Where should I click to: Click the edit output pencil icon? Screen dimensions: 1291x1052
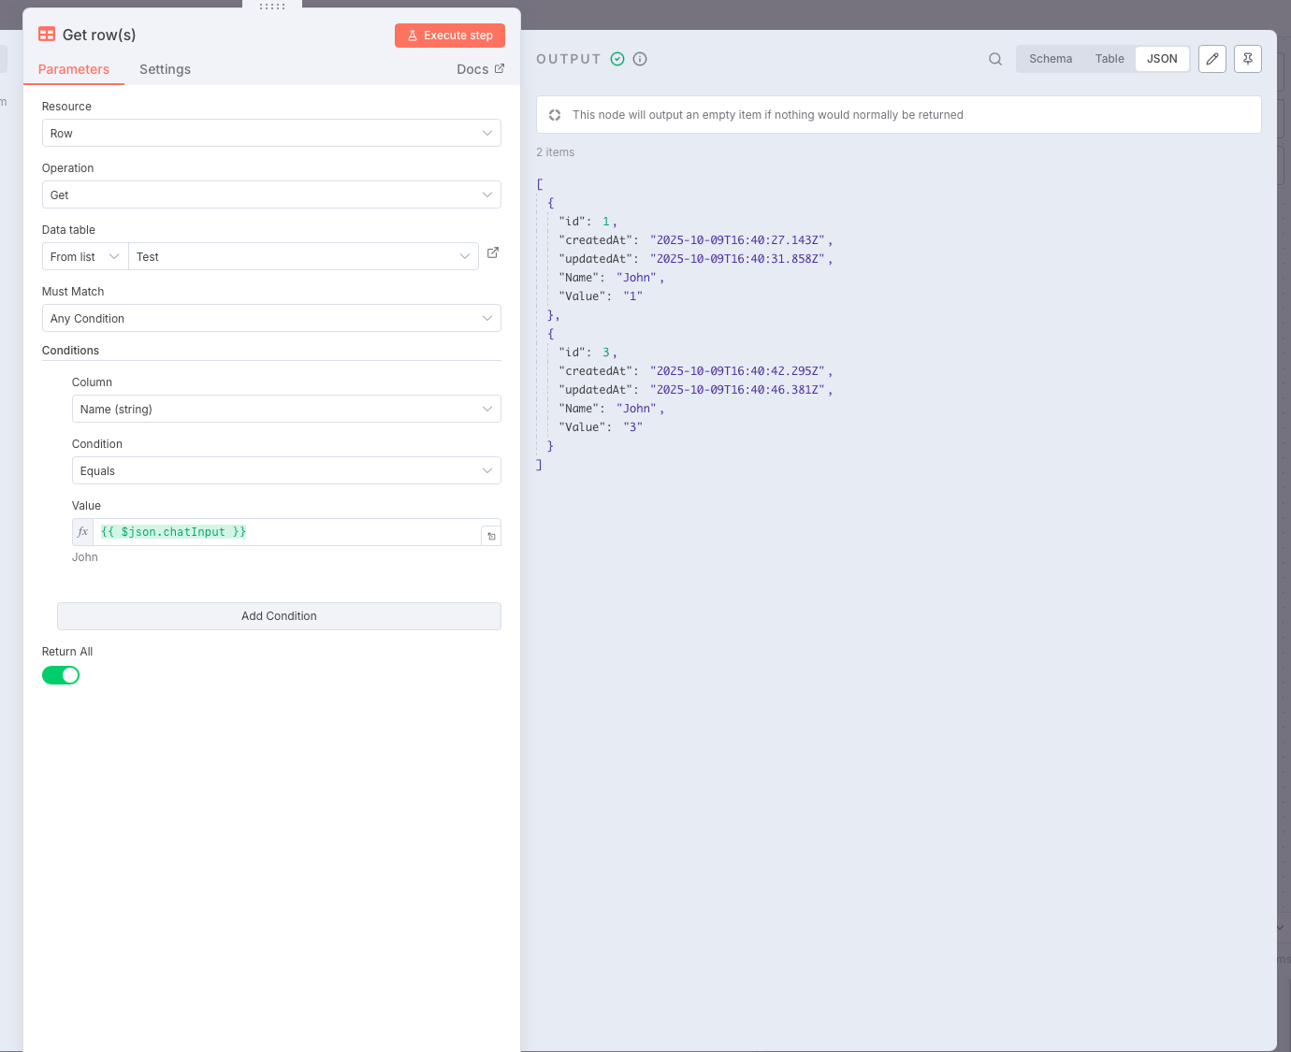[x=1211, y=58]
